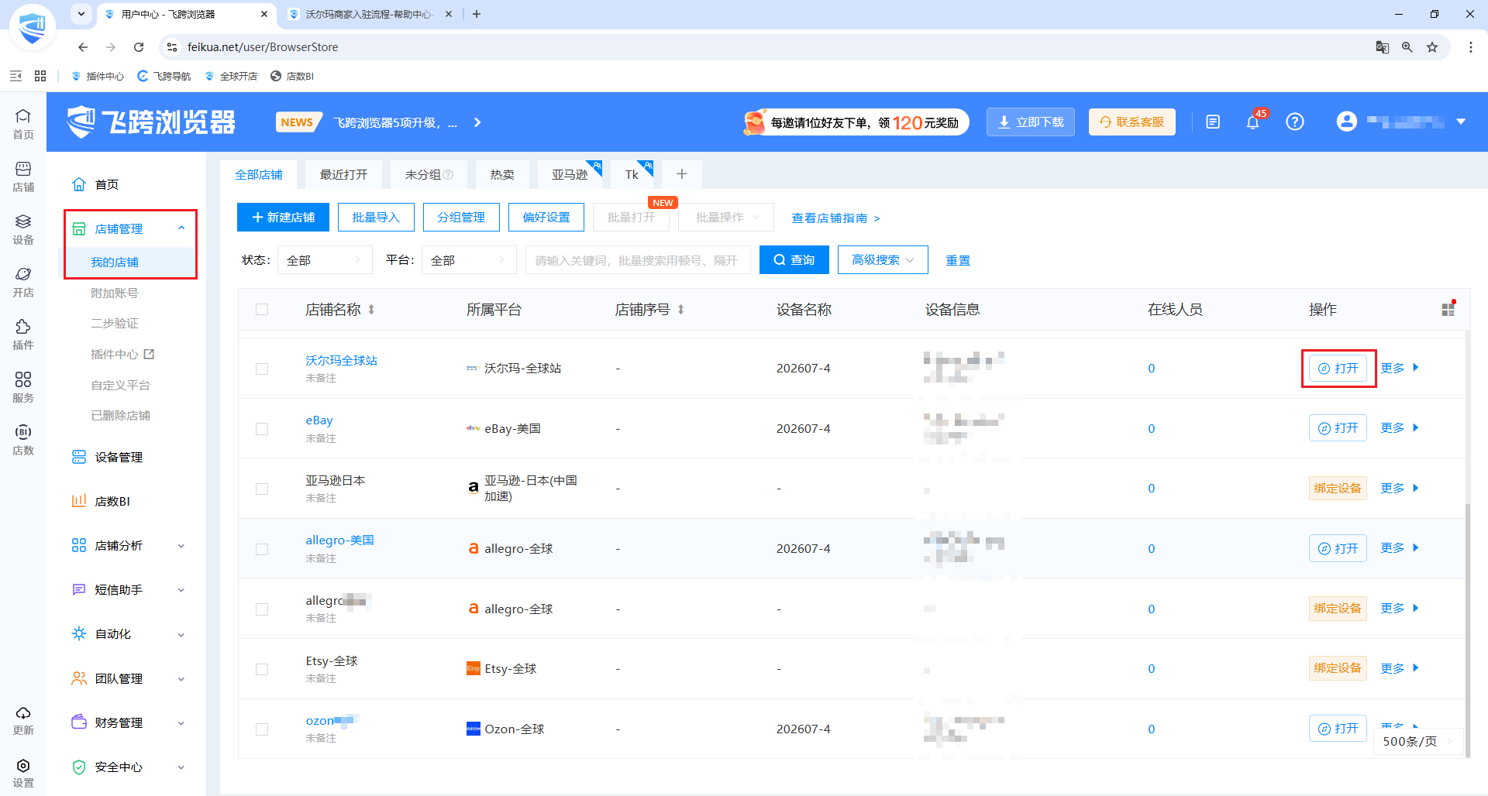Go back with the browser back arrow
The image size is (1488, 796).
tap(83, 47)
